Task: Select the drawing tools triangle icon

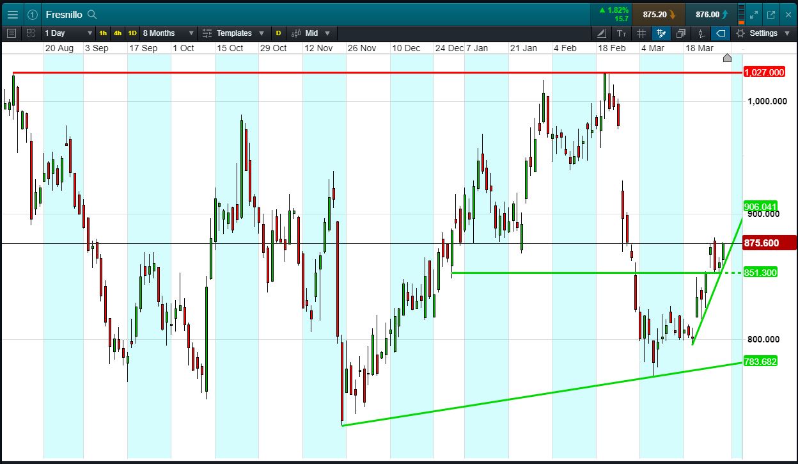Action: pyautogui.click(x=602, y=33)
